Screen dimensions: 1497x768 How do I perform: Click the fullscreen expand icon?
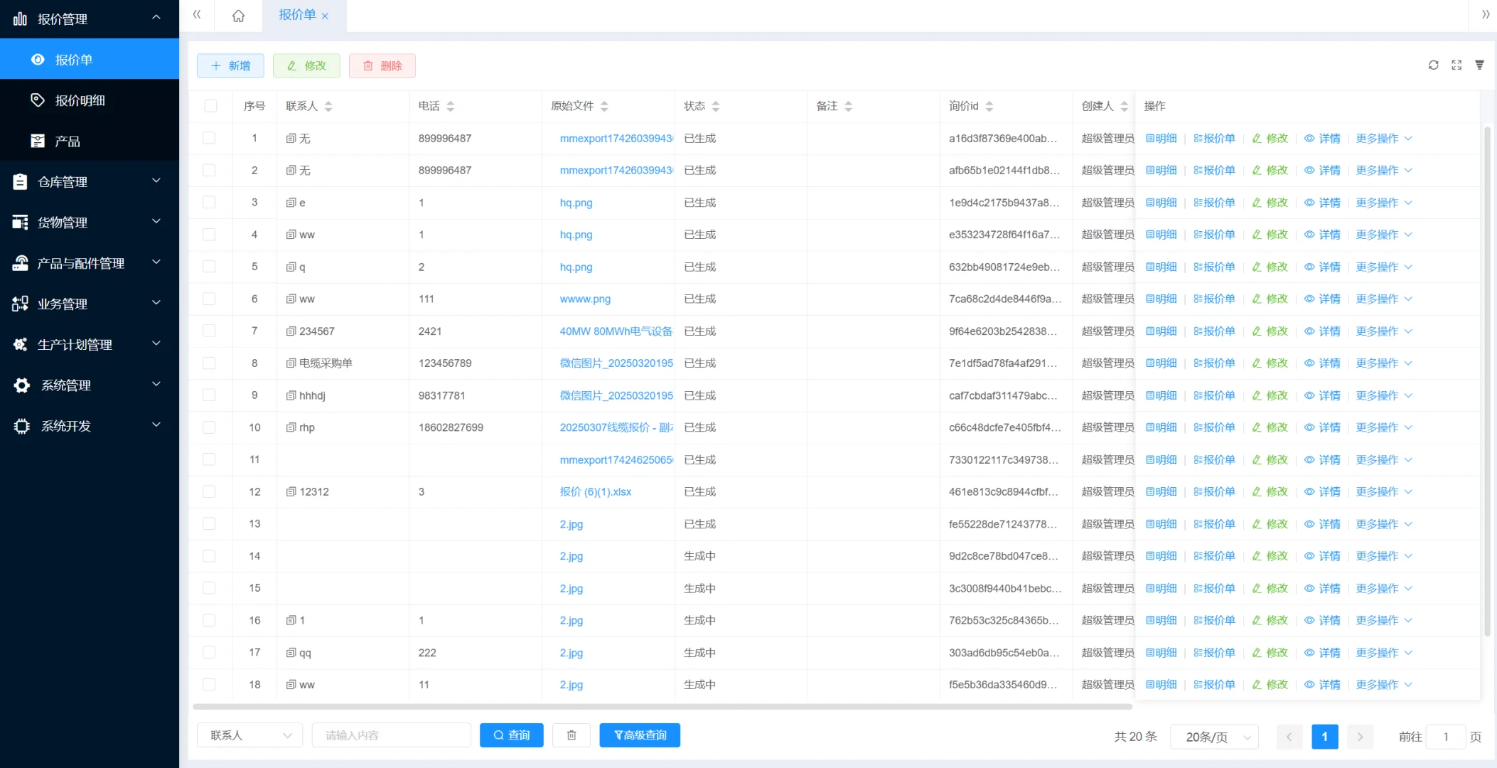click(1456, 65)
